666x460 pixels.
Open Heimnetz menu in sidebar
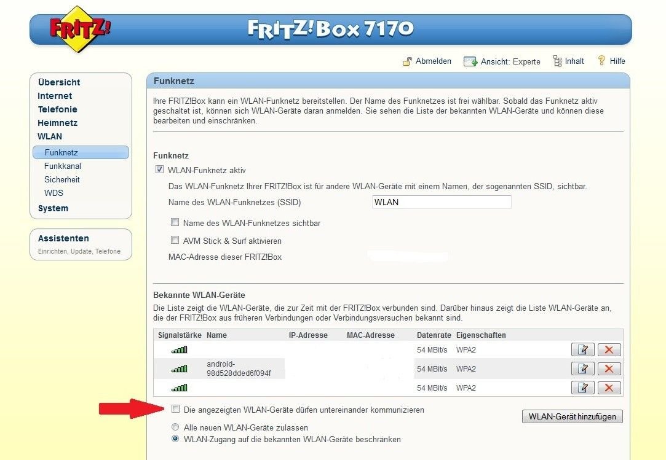tap(57, 123)
